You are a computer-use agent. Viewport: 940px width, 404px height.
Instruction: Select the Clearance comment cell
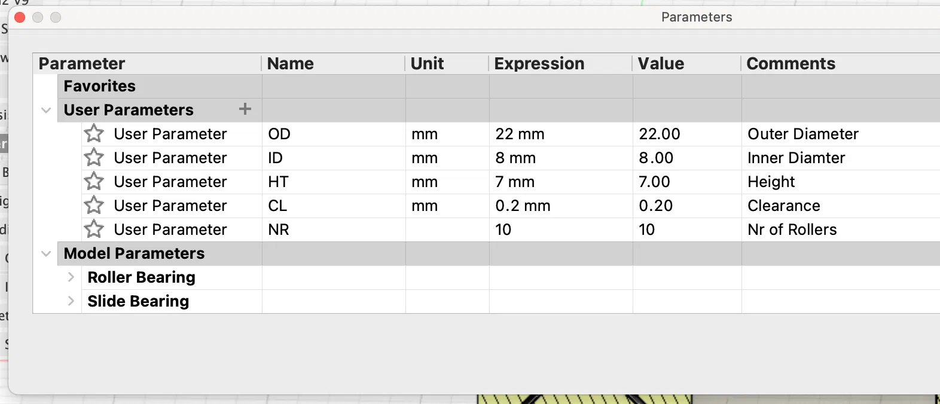(783, 206)
